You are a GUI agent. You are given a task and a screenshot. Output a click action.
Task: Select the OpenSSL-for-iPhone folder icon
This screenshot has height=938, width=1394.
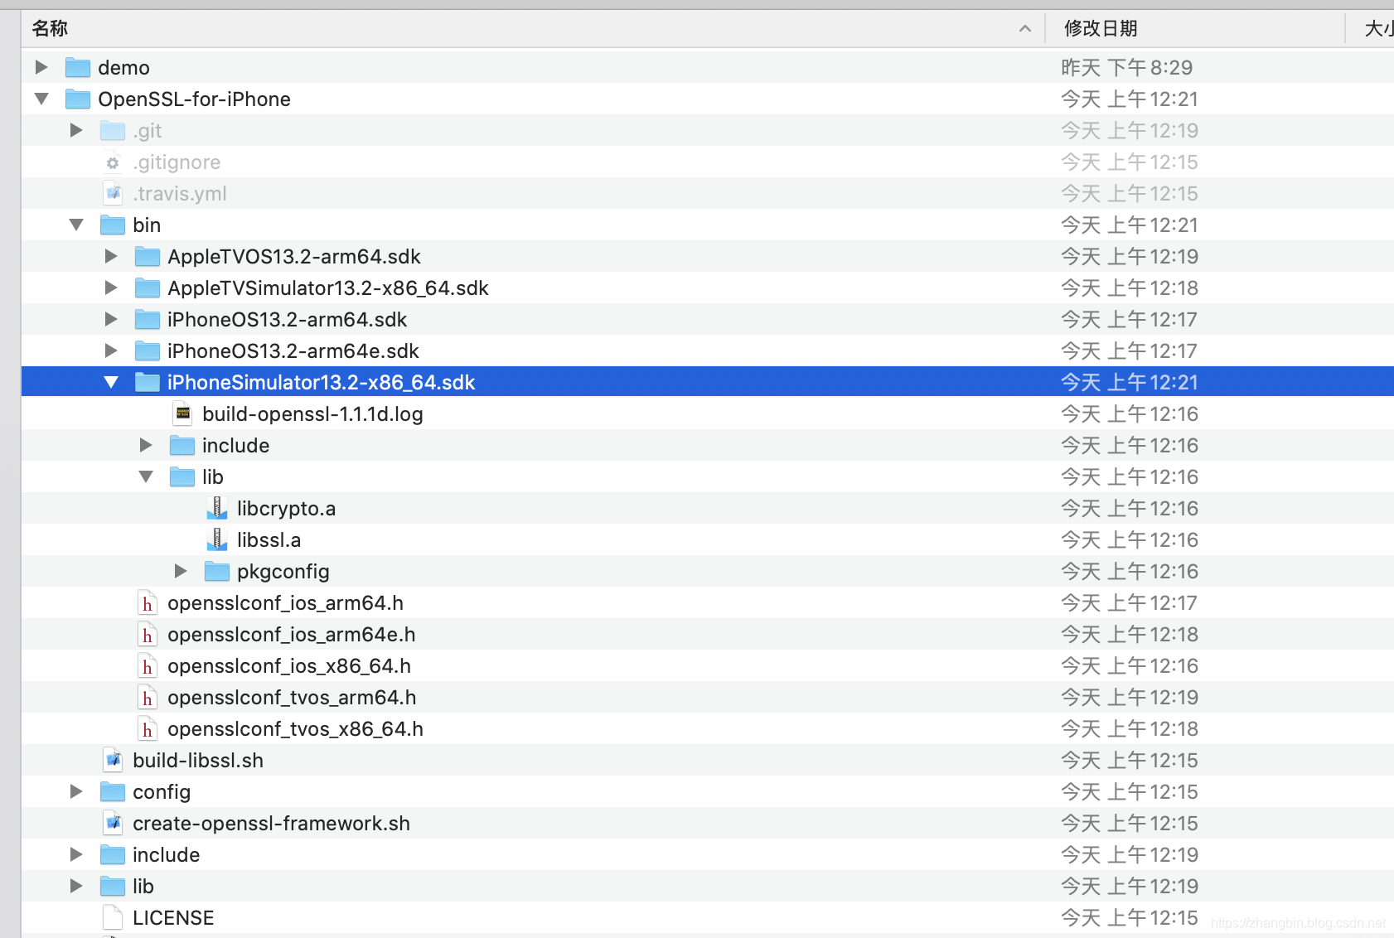click(78, 99)
